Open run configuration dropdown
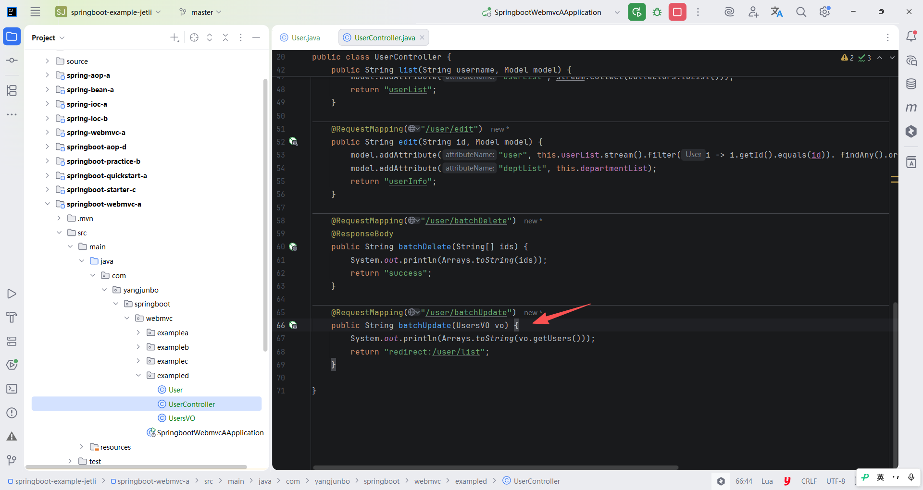Screen dimensions: 923x490 coord(617,12)
